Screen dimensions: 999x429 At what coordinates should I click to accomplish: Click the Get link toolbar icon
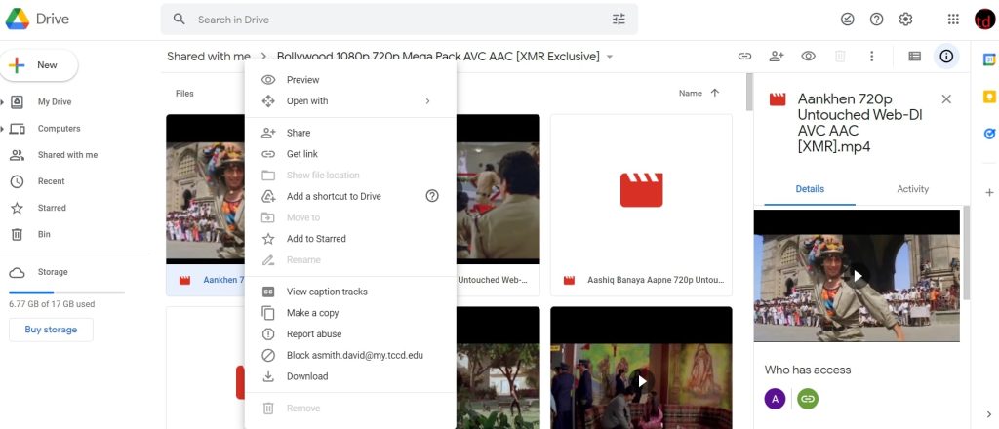click(x=744, y=56)
